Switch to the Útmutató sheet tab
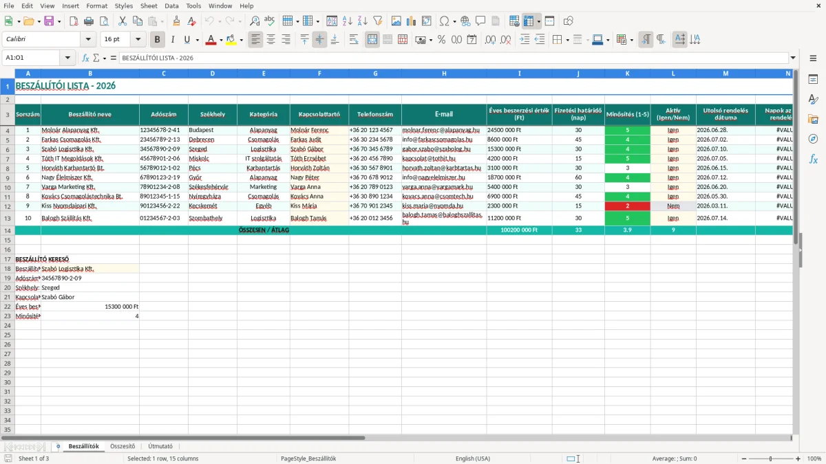The width and height of the screenshot is (826, 464). coord(160,446)
